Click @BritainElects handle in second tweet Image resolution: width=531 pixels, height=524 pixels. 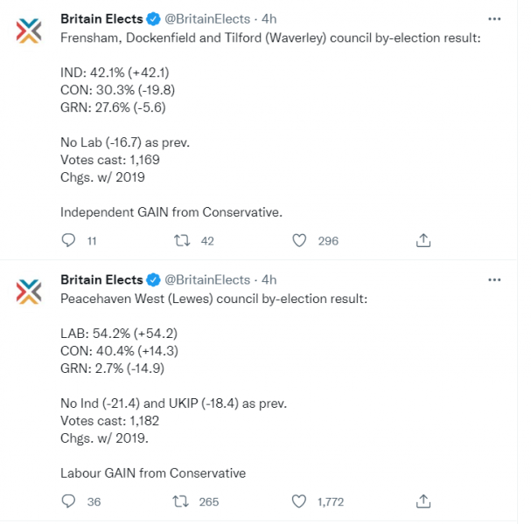[x=206, y=279]
